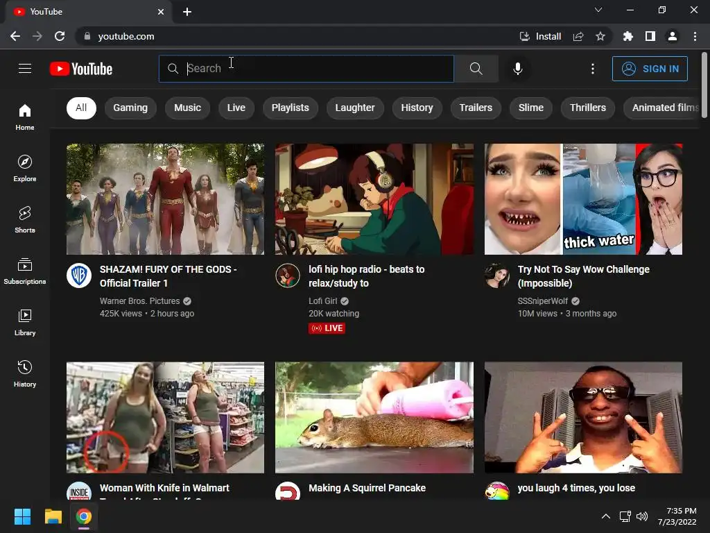Click browser back arrow
710x533 pixels.
15,36
